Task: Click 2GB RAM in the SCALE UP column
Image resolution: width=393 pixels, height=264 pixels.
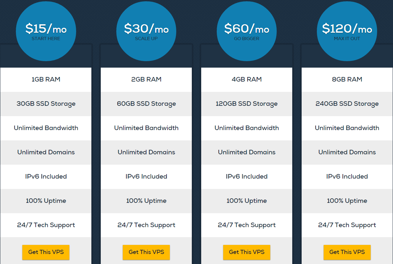Action: pos(146,79)
